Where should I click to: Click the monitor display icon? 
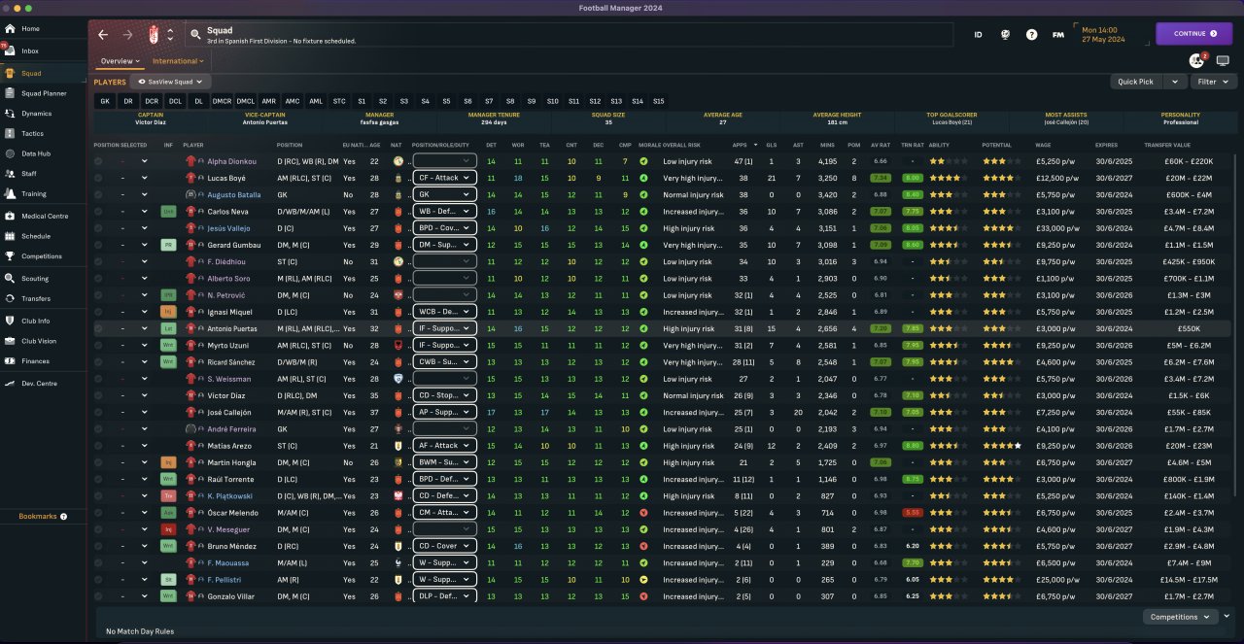1223,60
